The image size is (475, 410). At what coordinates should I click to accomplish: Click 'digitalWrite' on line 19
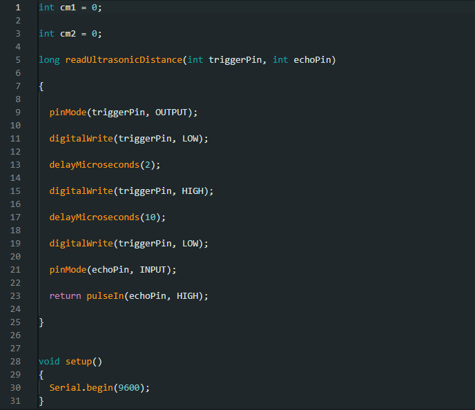[81, 244]
